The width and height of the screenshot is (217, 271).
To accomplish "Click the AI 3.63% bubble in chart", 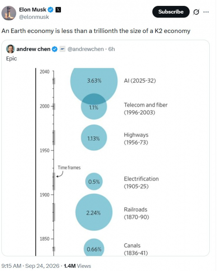I will (x=94, y=81).
